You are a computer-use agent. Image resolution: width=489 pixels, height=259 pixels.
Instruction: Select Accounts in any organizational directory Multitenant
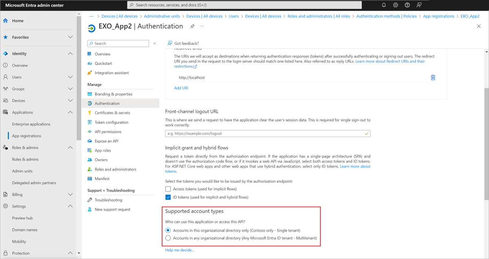coord(168,238)
